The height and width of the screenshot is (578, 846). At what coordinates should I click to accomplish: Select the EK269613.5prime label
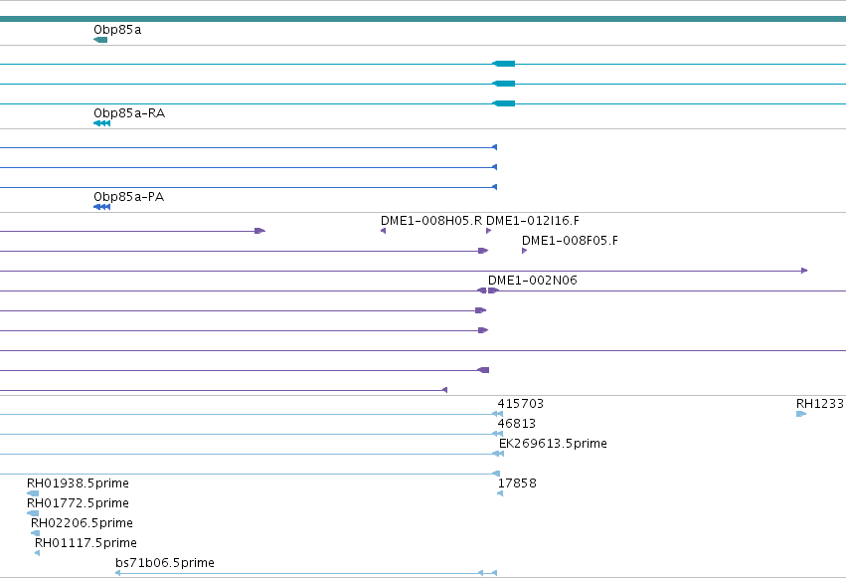click(x=553, y=444)
